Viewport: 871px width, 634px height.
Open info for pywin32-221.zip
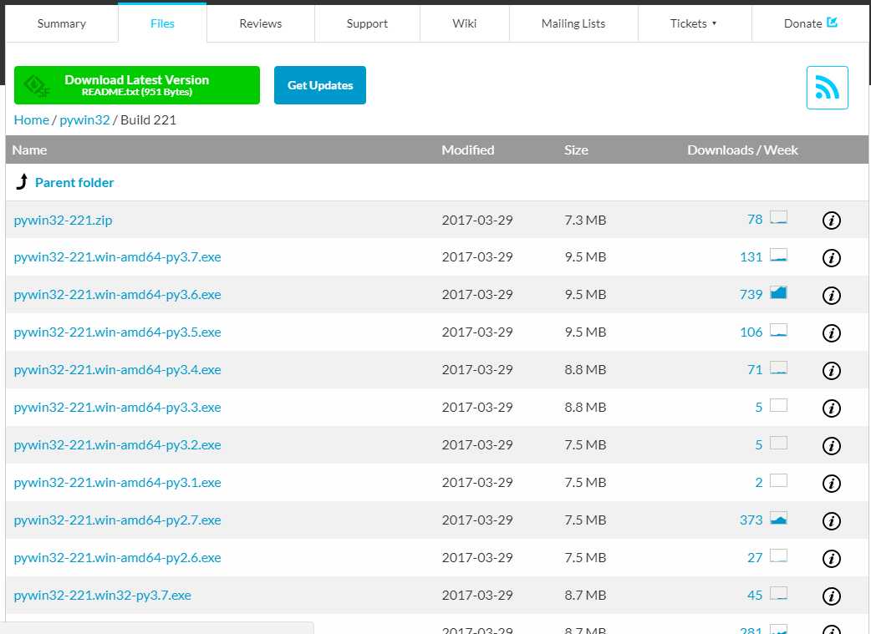[831, 221]
